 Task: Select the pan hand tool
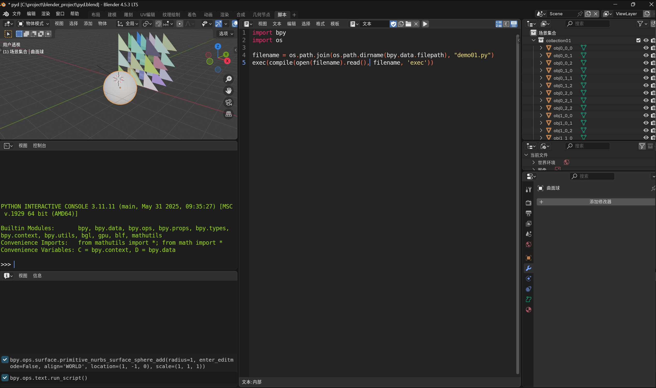228,91
